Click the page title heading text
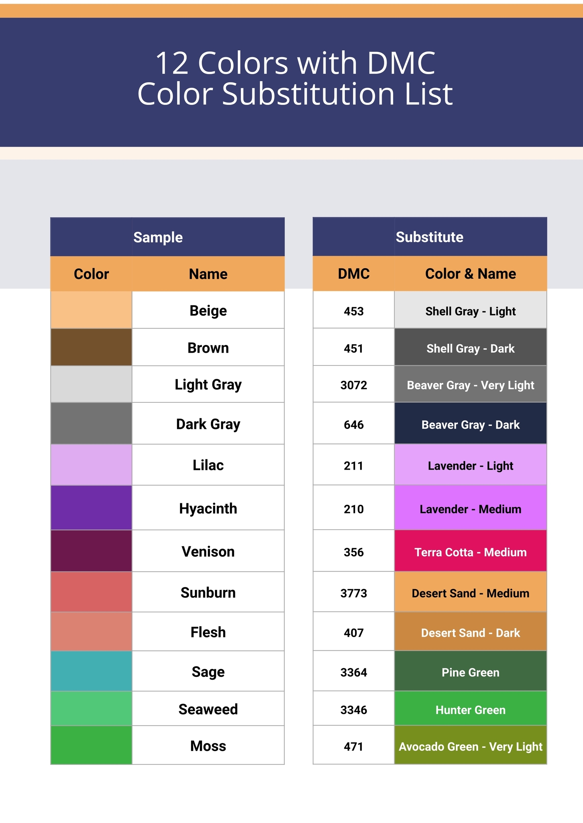This screenshot has width=583, height=823. click(295, 78)
